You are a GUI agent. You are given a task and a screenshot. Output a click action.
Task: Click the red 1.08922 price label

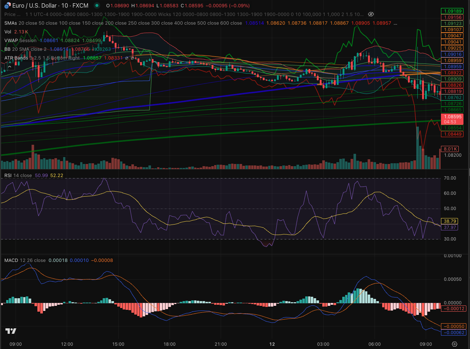coord(452,73)
